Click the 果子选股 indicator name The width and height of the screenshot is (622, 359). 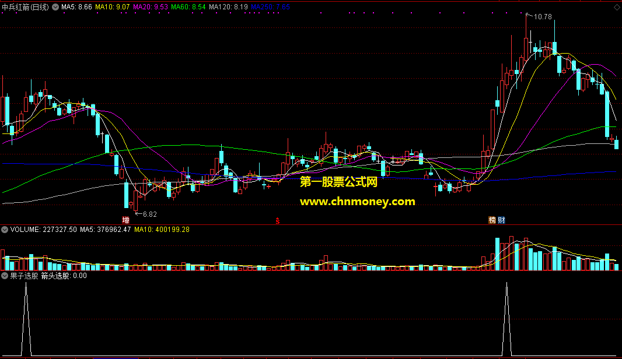pos(24,276)
